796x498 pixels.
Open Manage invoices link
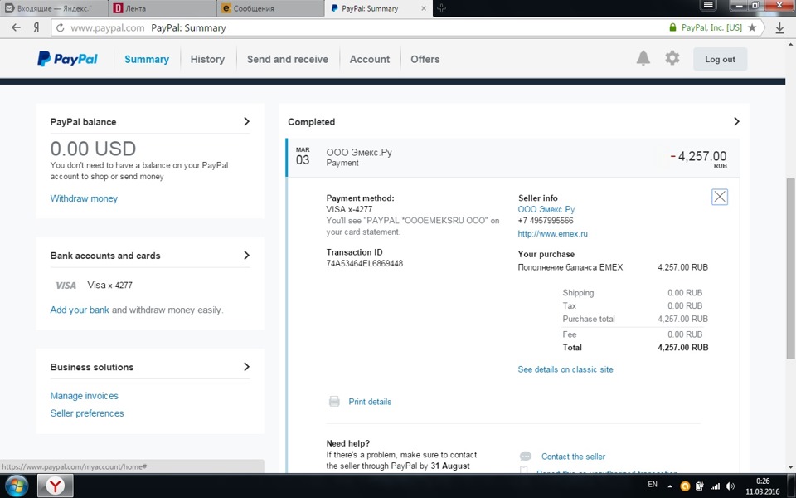(x=85, y=396)
